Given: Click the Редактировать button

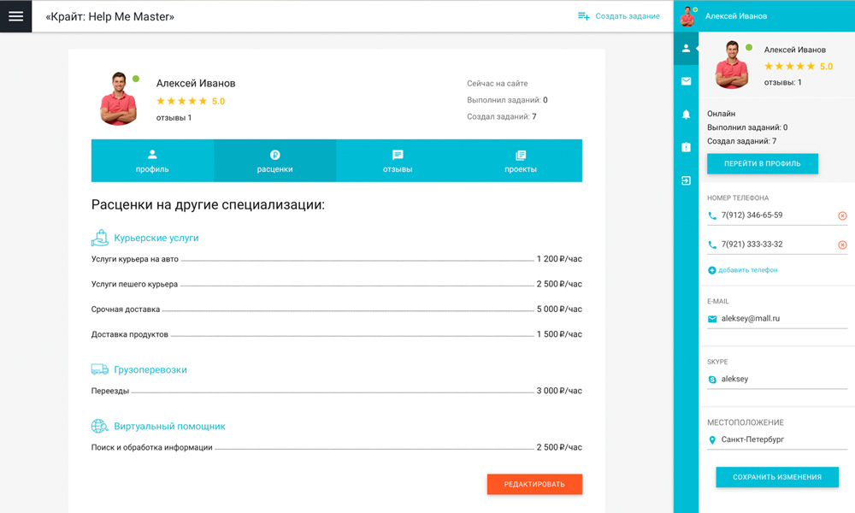Looking at the screenshot, I should (534, 484).
